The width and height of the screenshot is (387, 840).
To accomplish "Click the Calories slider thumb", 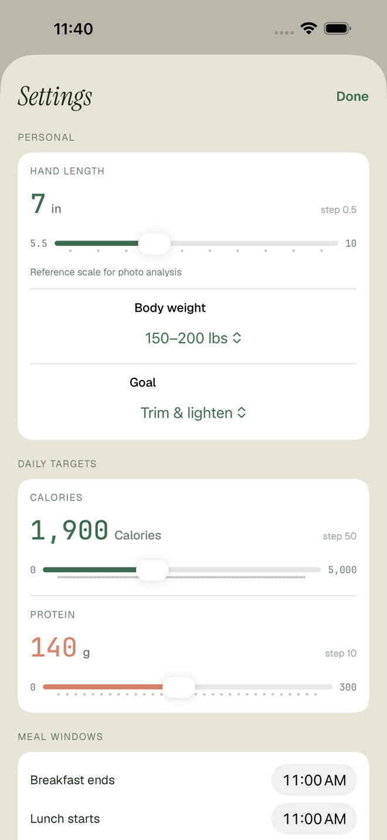I will 152,570.
